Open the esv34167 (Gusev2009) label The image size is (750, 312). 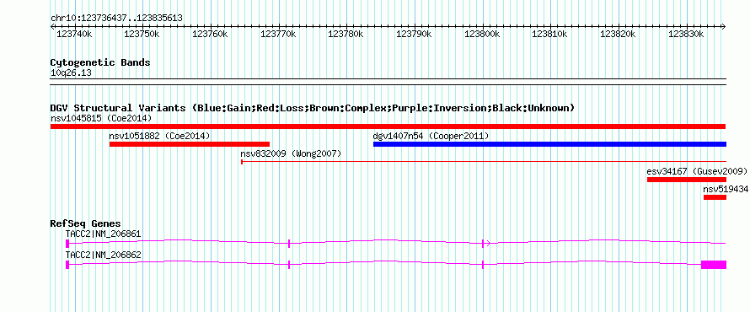[x=697, y=171]
